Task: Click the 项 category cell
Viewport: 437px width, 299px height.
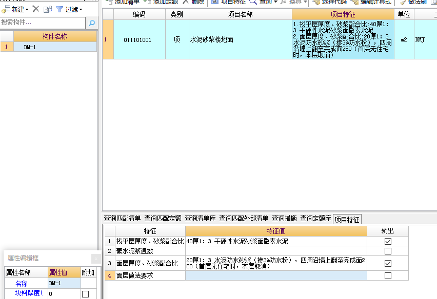Action: pyautogui.click(x=177, y=40)
